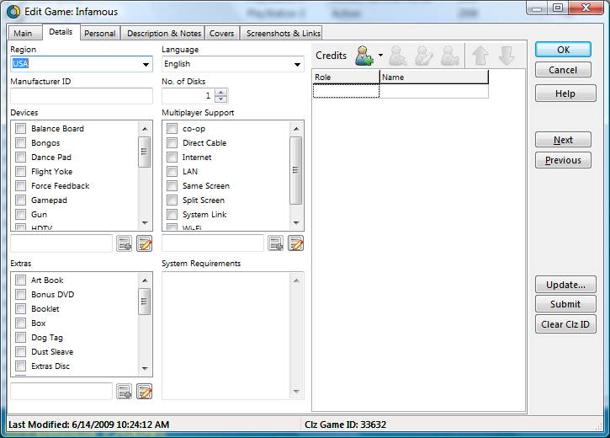This screenshot has width=610, height=438.
Task: Enable Split Screen checkbox
Action: 172,200
